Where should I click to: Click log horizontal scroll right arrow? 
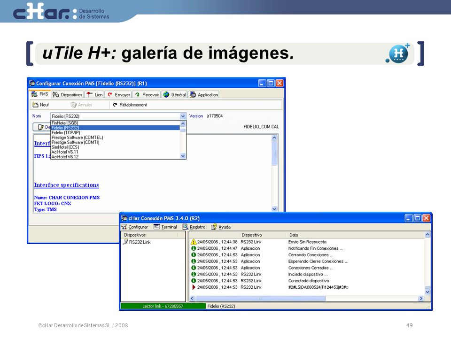tap(421, 299)
